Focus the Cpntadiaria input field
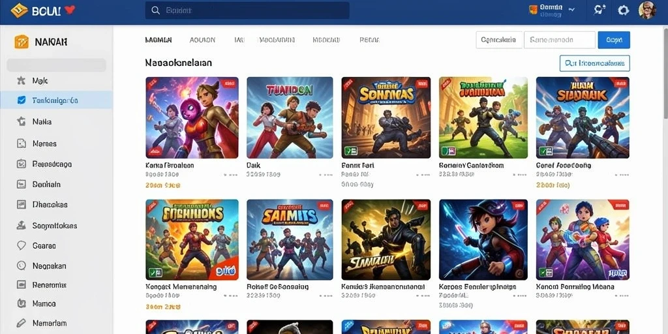This screenshot has width=668, height=334. 499,40
